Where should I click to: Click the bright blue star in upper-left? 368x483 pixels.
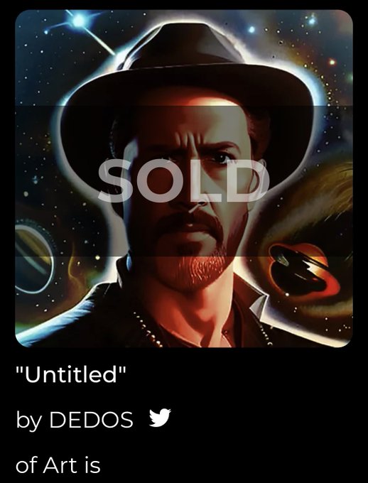coord(78,21)
